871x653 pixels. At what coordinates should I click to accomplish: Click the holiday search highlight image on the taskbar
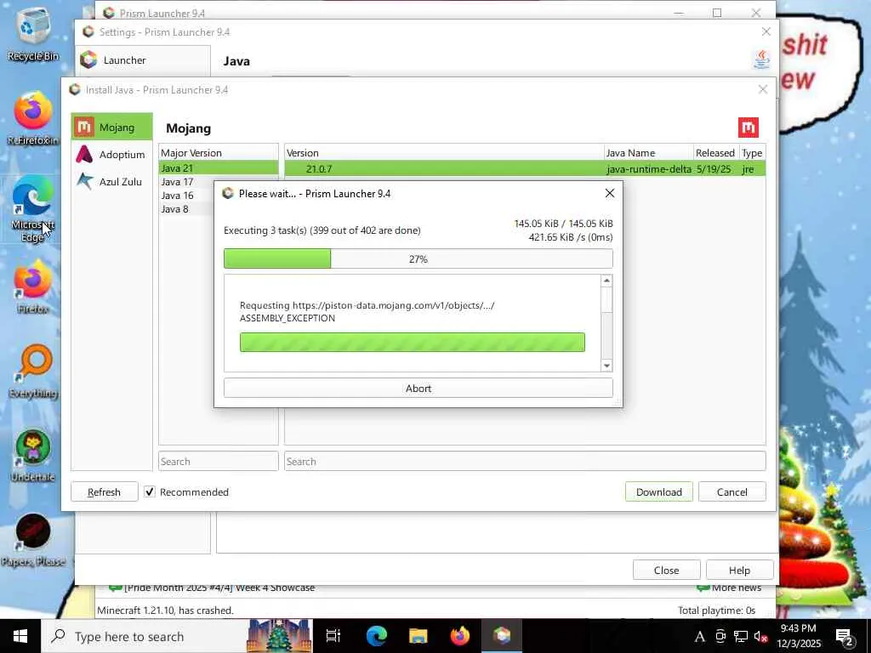[x=279, y=636]
